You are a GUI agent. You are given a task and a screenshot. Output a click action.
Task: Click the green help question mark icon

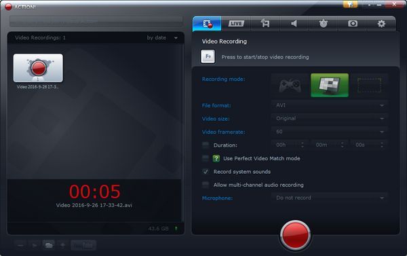(216, 158)
